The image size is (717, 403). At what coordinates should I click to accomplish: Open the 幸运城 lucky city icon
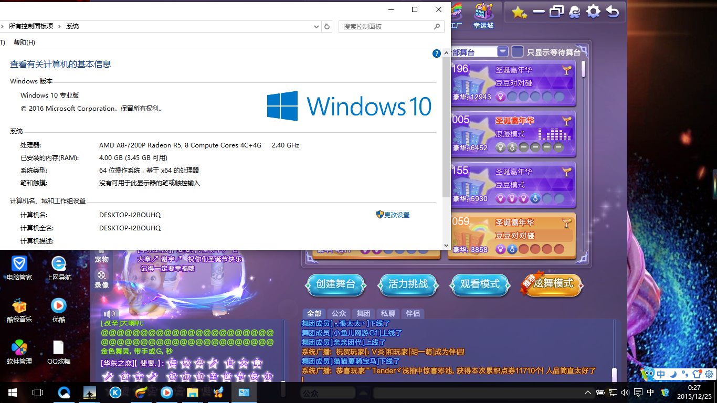(x=483, y=15)
